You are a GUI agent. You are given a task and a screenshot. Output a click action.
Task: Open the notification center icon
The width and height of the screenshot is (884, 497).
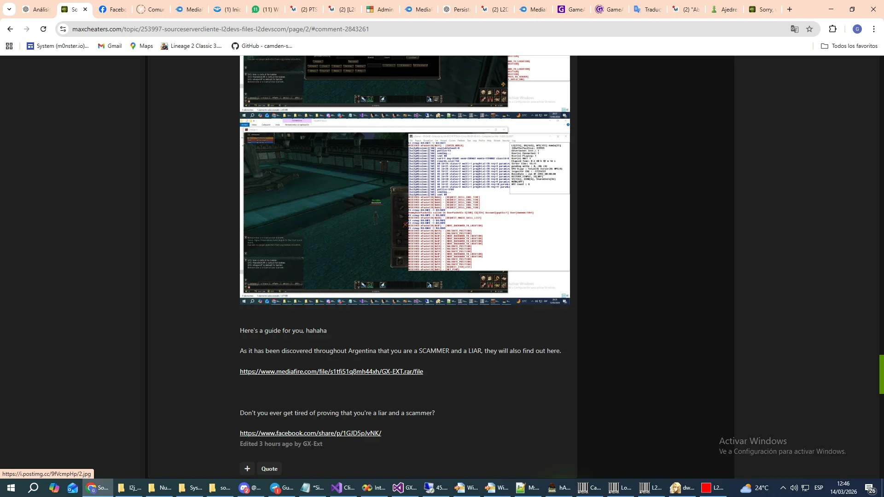click(x=871, y=488)
